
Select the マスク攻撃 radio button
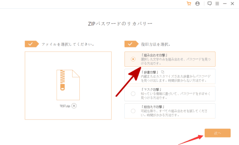[x=133, y=94]
